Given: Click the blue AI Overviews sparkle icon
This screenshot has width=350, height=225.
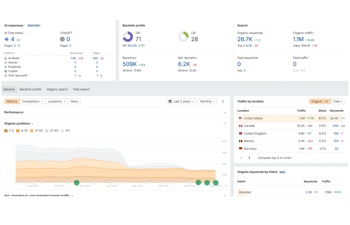Looking at the screenshot, I should (7, 39).
